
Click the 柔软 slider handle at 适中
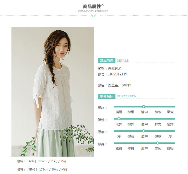click(x=144, y=107)
